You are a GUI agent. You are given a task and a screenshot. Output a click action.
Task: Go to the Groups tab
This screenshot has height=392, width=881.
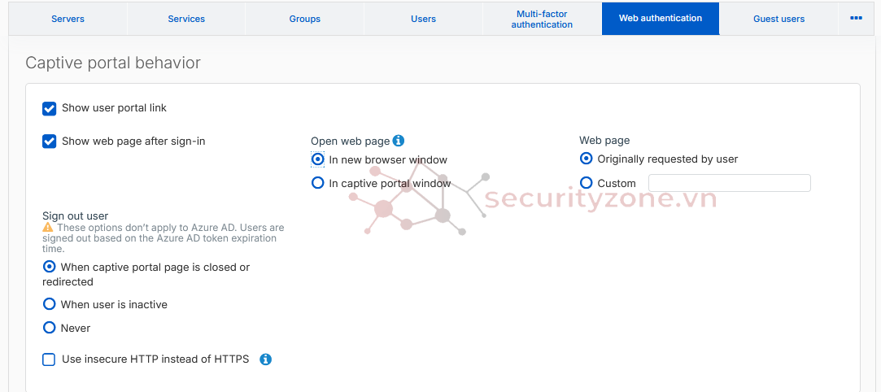(305, 19)
